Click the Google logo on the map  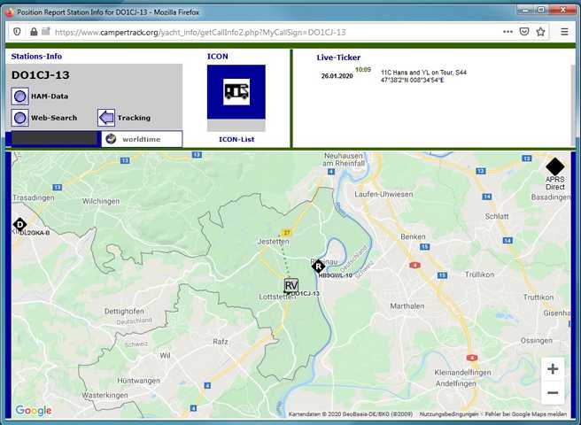(33, 411)
